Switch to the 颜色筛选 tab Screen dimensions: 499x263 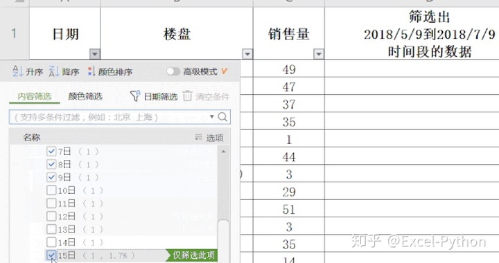coord(85,96)
